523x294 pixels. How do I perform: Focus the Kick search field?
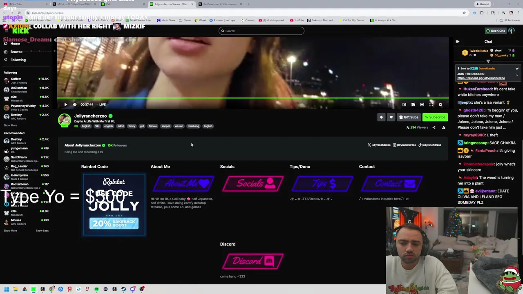261,31
